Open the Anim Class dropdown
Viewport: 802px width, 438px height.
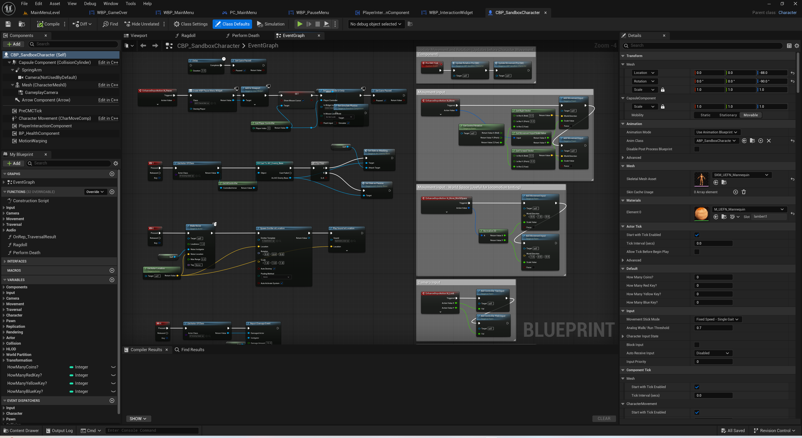pos(716,141)
